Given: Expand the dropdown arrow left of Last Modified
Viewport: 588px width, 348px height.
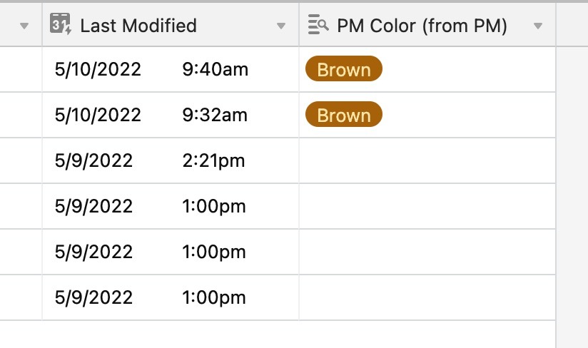Looking at the screenshot, I should tap(24, 26).
